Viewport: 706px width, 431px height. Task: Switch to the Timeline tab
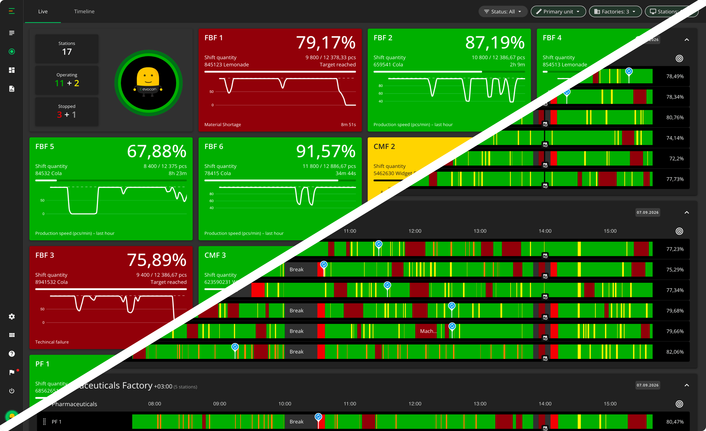click(84, 11)
